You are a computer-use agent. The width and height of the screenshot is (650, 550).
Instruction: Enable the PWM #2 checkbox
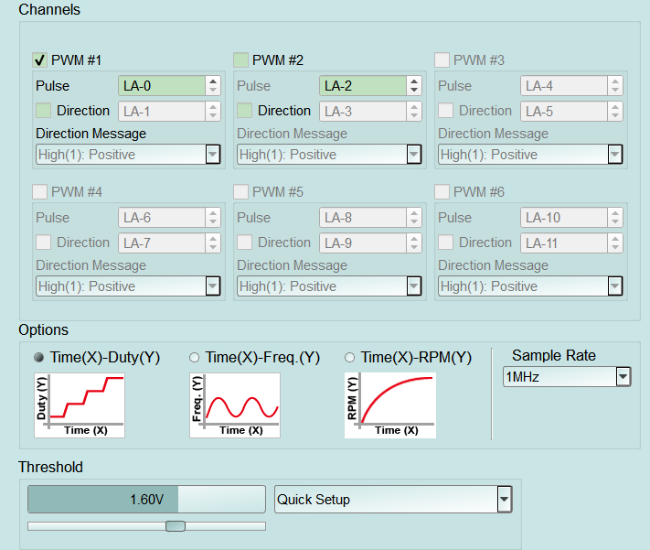[x=240, y=60]
